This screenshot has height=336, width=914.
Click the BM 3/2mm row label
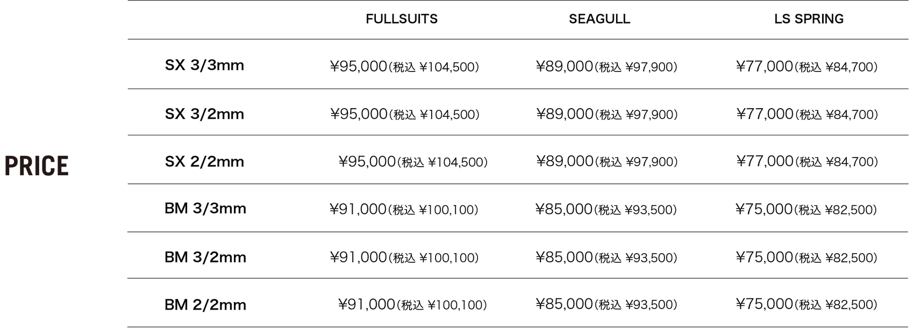coord(205,257)
